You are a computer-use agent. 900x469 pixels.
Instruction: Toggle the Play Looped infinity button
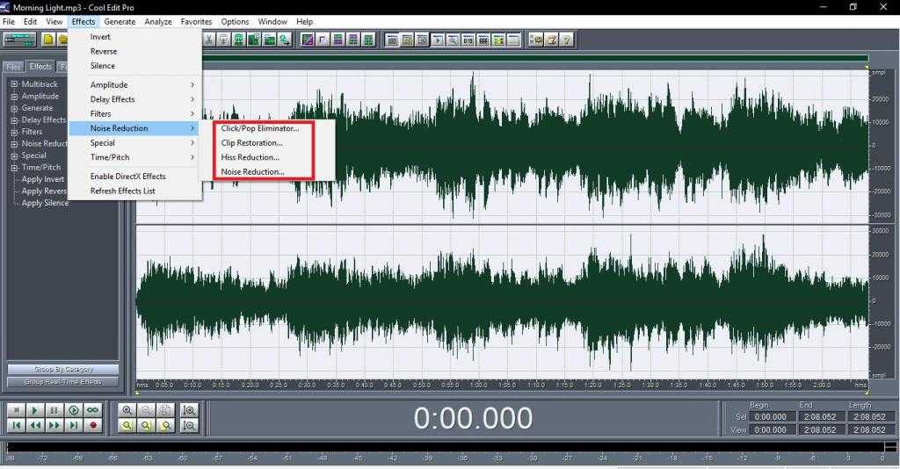[93, 410]
